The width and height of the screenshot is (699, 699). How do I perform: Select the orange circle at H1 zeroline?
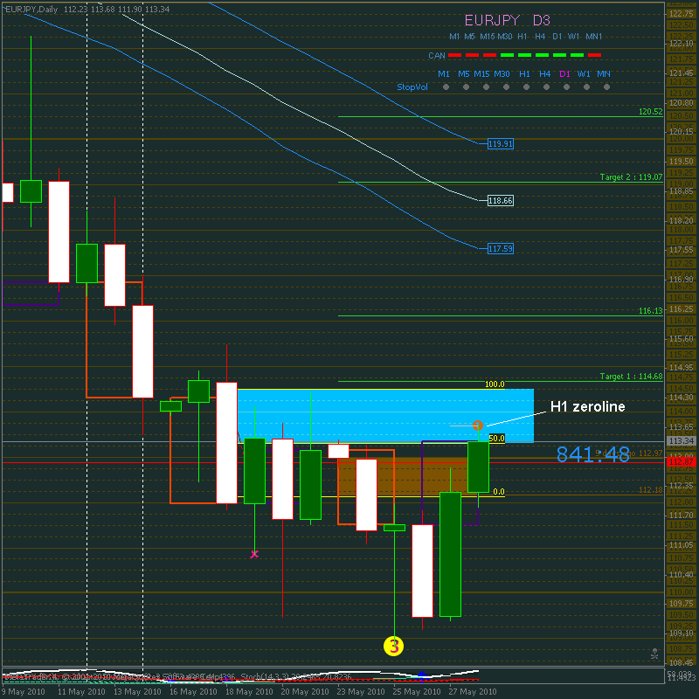pos(477,426)
